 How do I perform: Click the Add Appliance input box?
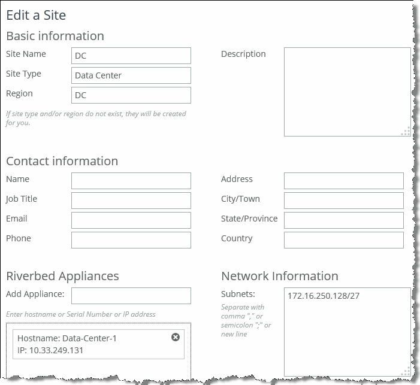[x=131, y=296]
